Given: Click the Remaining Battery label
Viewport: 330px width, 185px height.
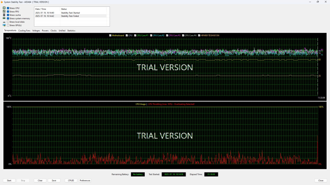Looking at the screenshot, I should point(120,174).
